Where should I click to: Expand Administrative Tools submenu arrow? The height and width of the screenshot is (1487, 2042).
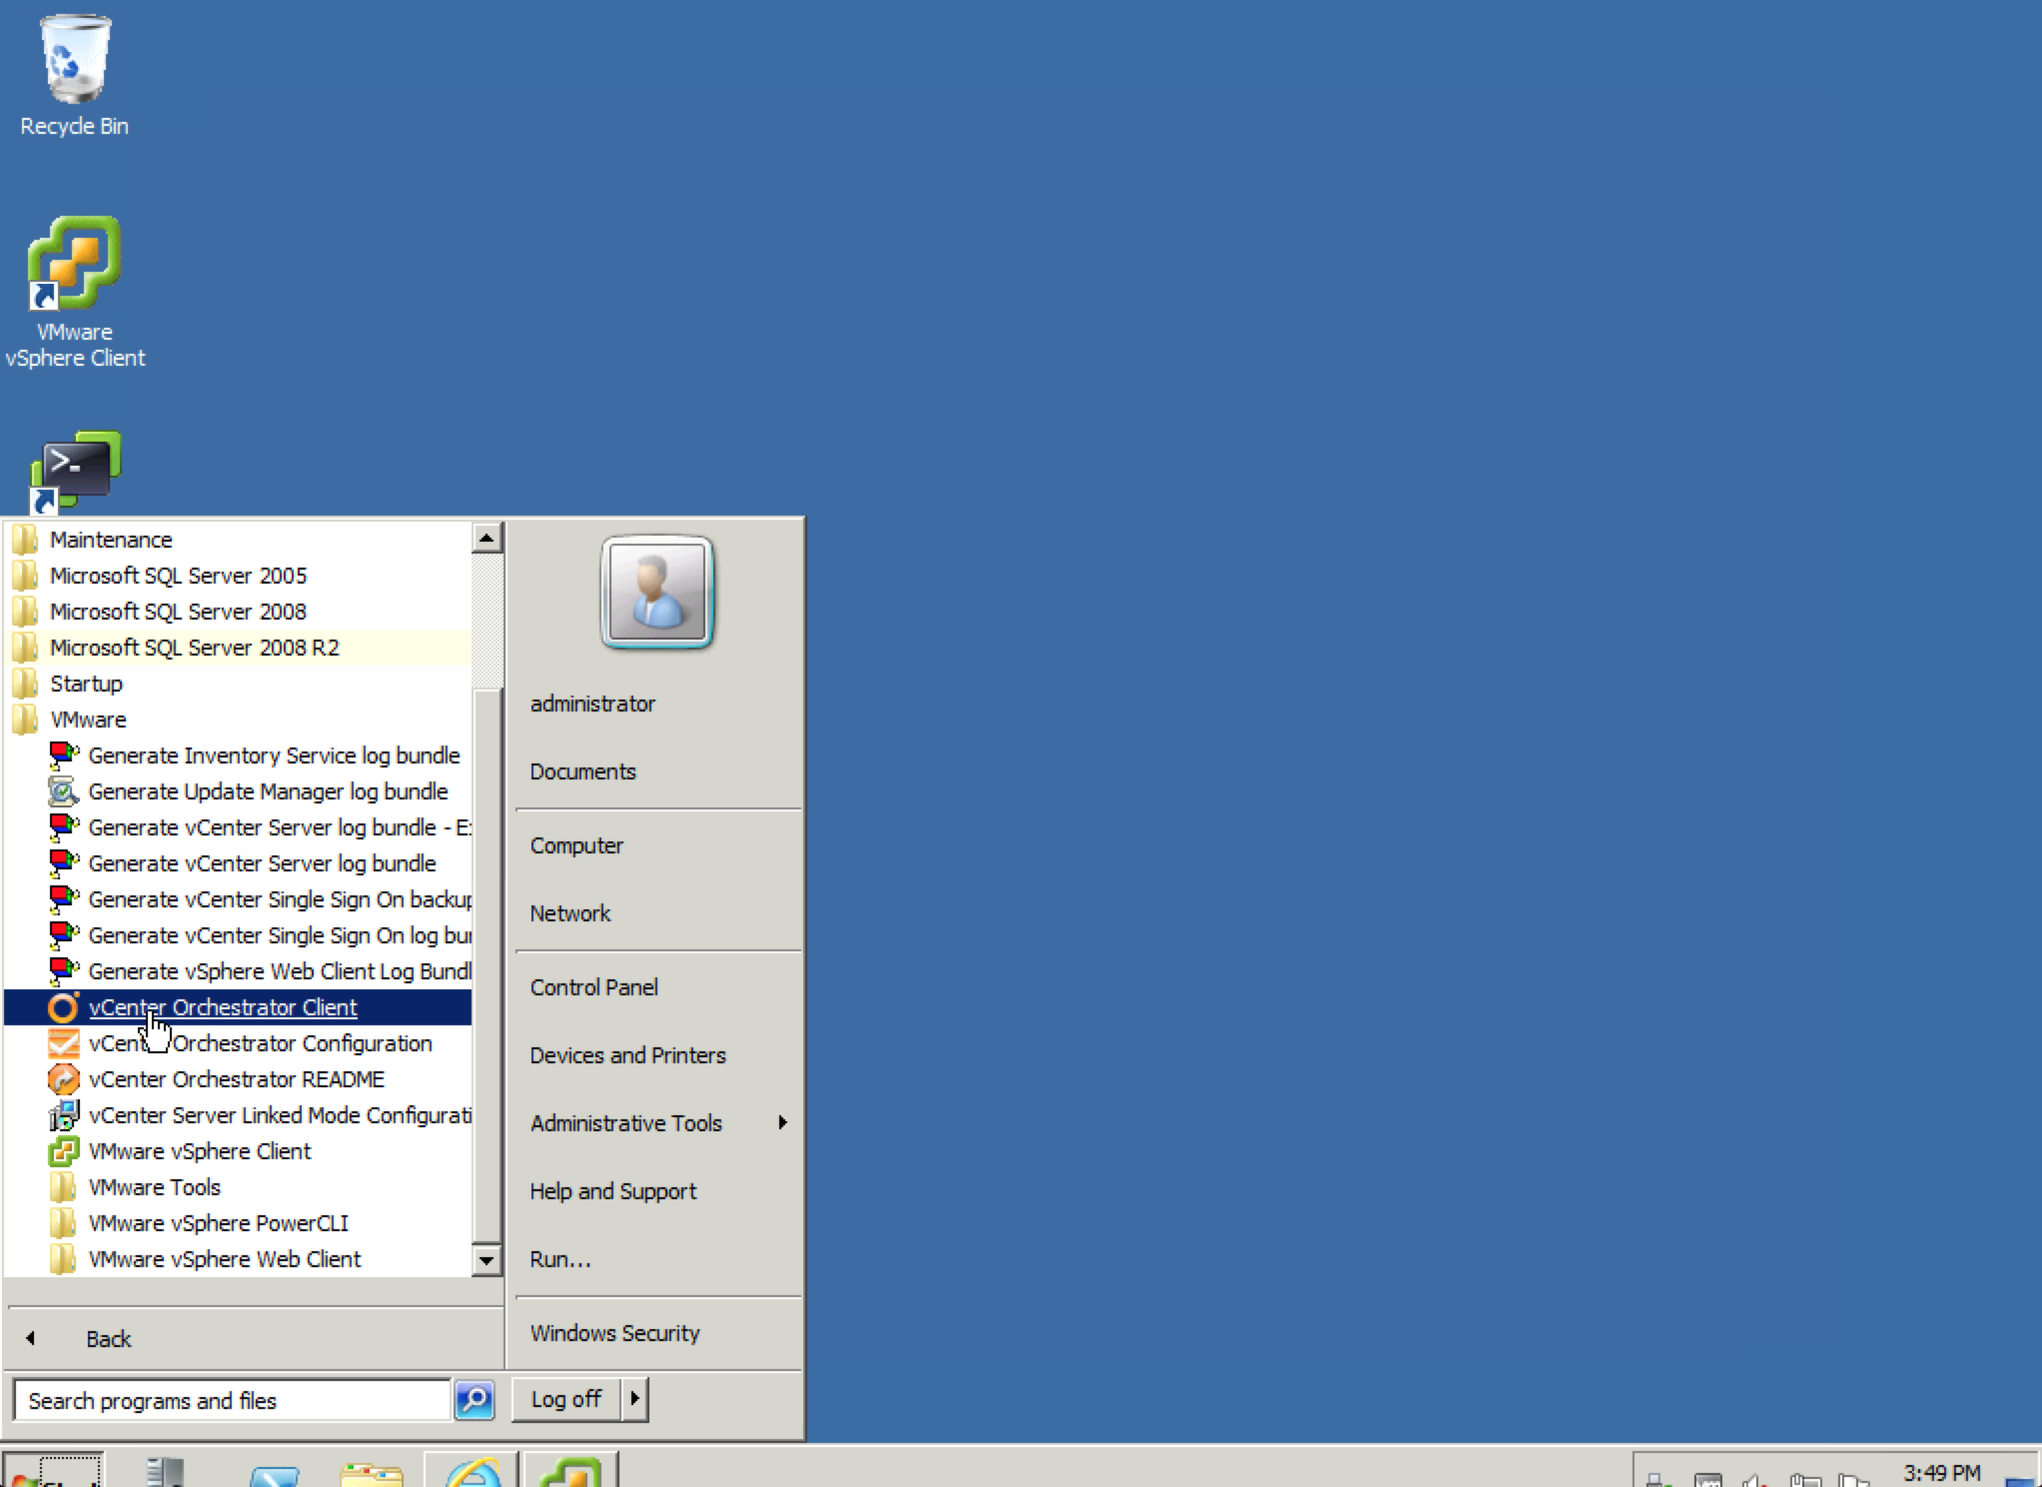782,1123
